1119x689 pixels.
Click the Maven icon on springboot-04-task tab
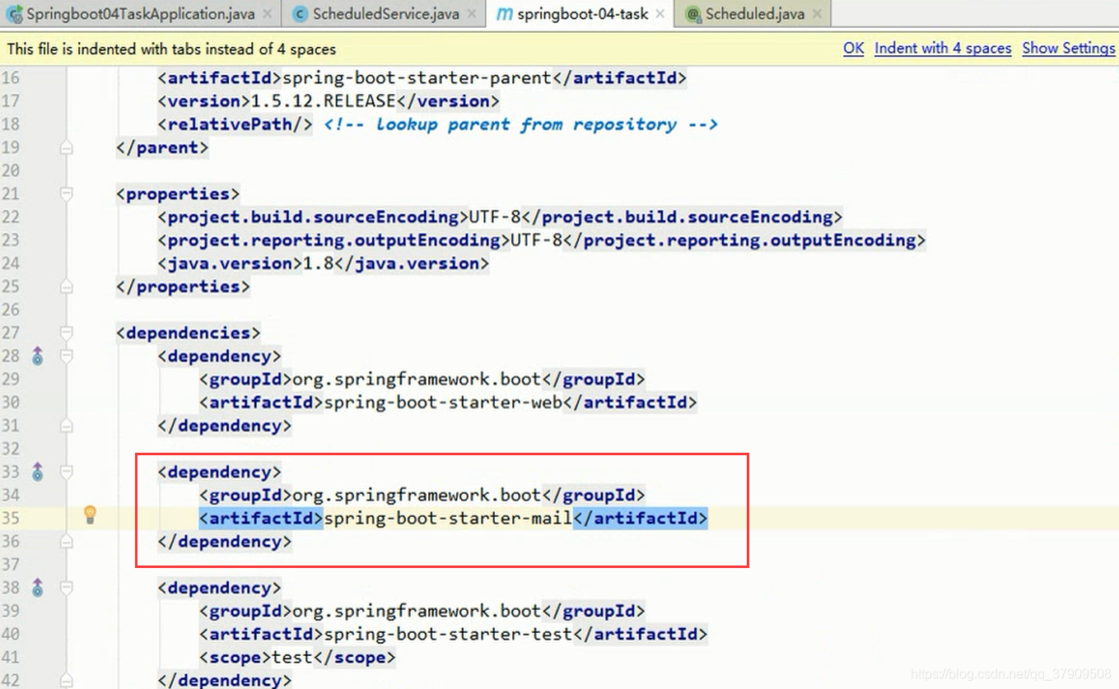tap(504, 14)
